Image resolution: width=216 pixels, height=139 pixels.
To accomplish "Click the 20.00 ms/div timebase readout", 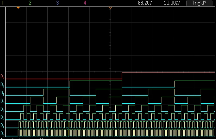I will point(172,3).
